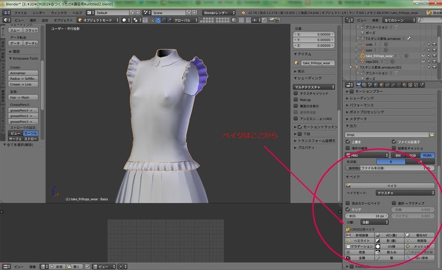Click the OpenGL render image icon
This screenshot has width=442, height=270.
[271, 20]
